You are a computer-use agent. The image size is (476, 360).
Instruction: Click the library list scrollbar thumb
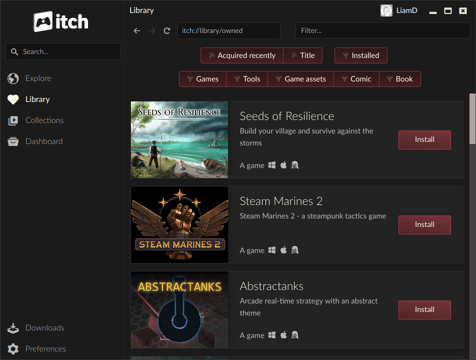(x=472, y=118)
